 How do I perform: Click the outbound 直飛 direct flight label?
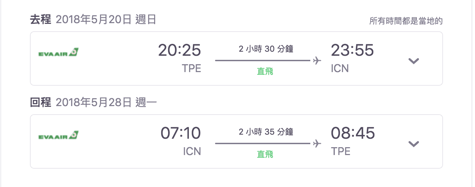(265, 71)
